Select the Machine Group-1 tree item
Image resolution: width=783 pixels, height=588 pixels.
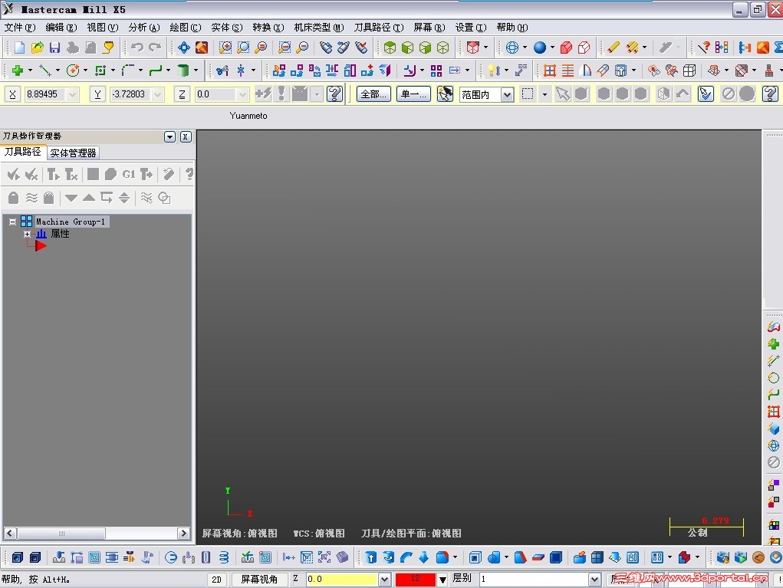click(x=71, y=222)
